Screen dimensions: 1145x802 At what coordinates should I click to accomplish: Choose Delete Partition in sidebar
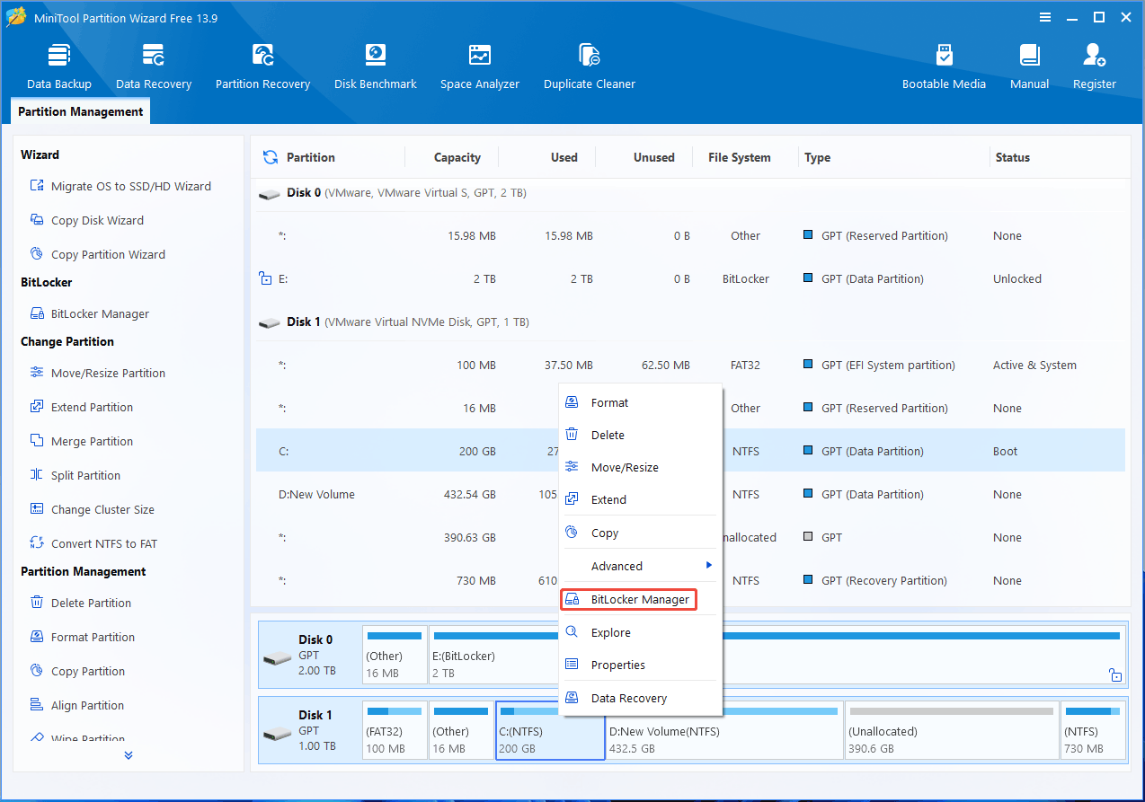click(x=80, y=603)
